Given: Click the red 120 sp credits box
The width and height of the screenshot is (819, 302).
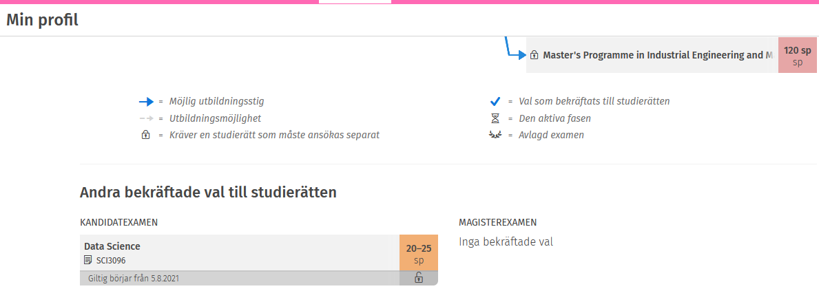Looking at the screenshot, I should tap(798, 55).
